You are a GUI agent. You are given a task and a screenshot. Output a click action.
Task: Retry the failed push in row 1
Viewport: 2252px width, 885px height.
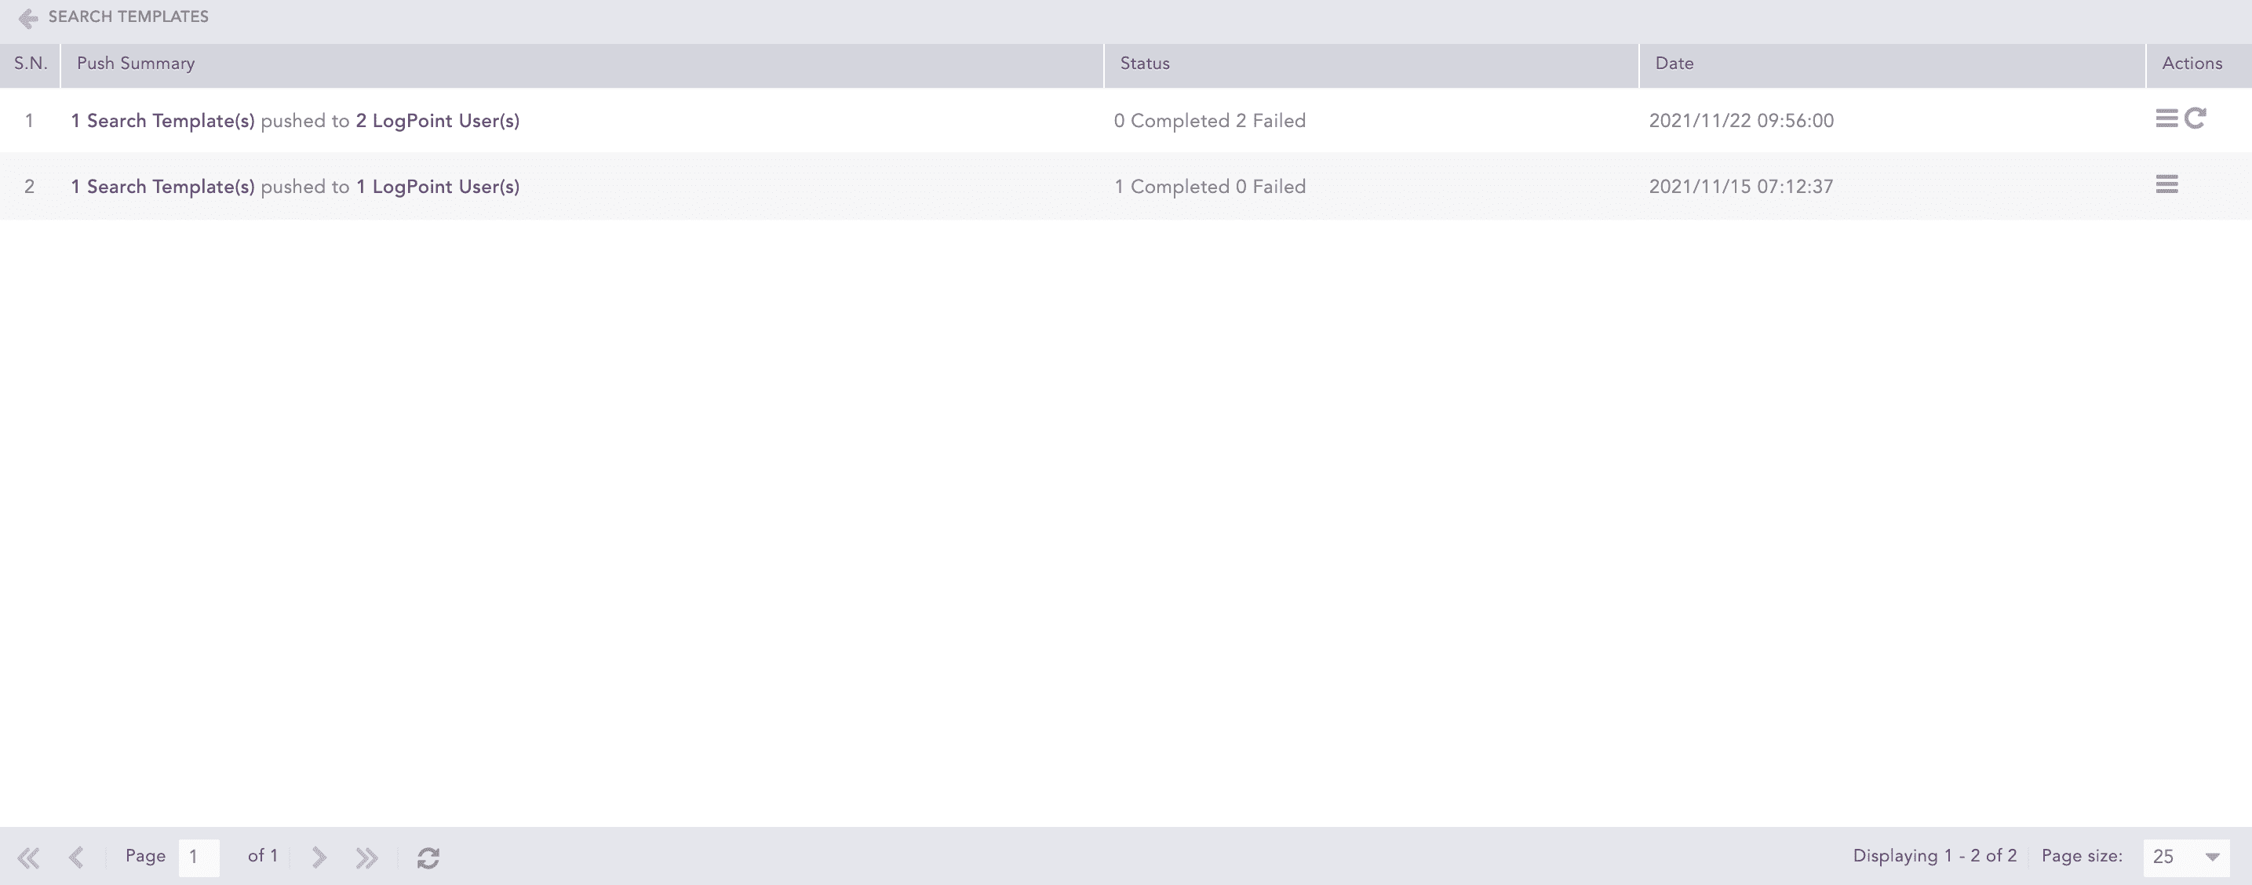pyautogui.click(x=2196, y=118)
